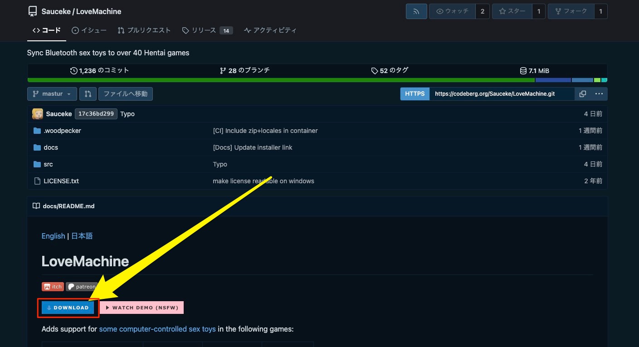This screenshot has height=347, width=639.
Task: Star (スター) the LoveMachine repository
Action: (512, 11)
